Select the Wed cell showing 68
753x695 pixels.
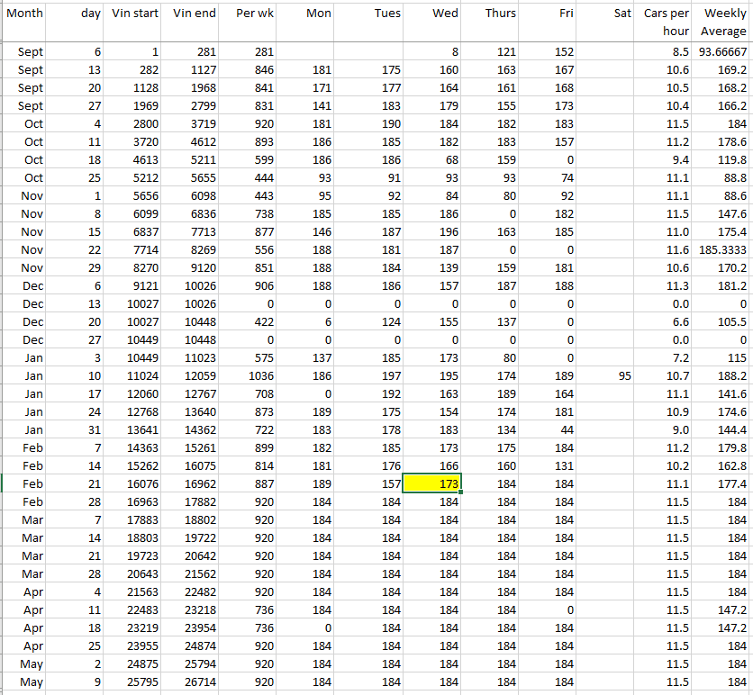point(431,159)
